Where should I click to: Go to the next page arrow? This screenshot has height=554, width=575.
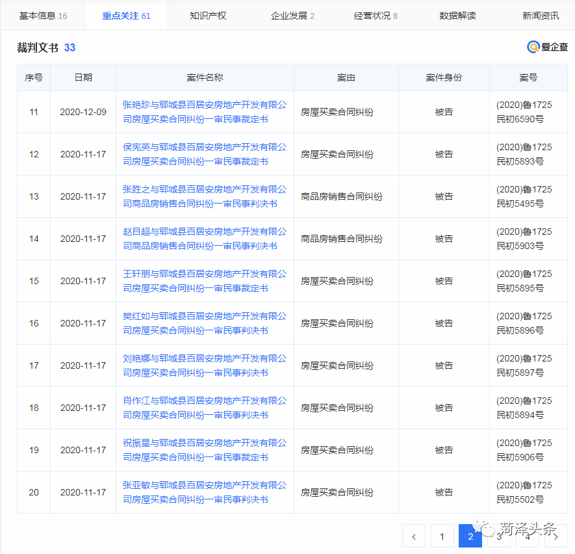click(556, 536)
